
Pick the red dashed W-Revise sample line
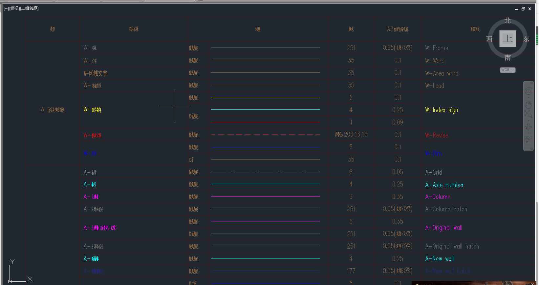pos(266,135)
